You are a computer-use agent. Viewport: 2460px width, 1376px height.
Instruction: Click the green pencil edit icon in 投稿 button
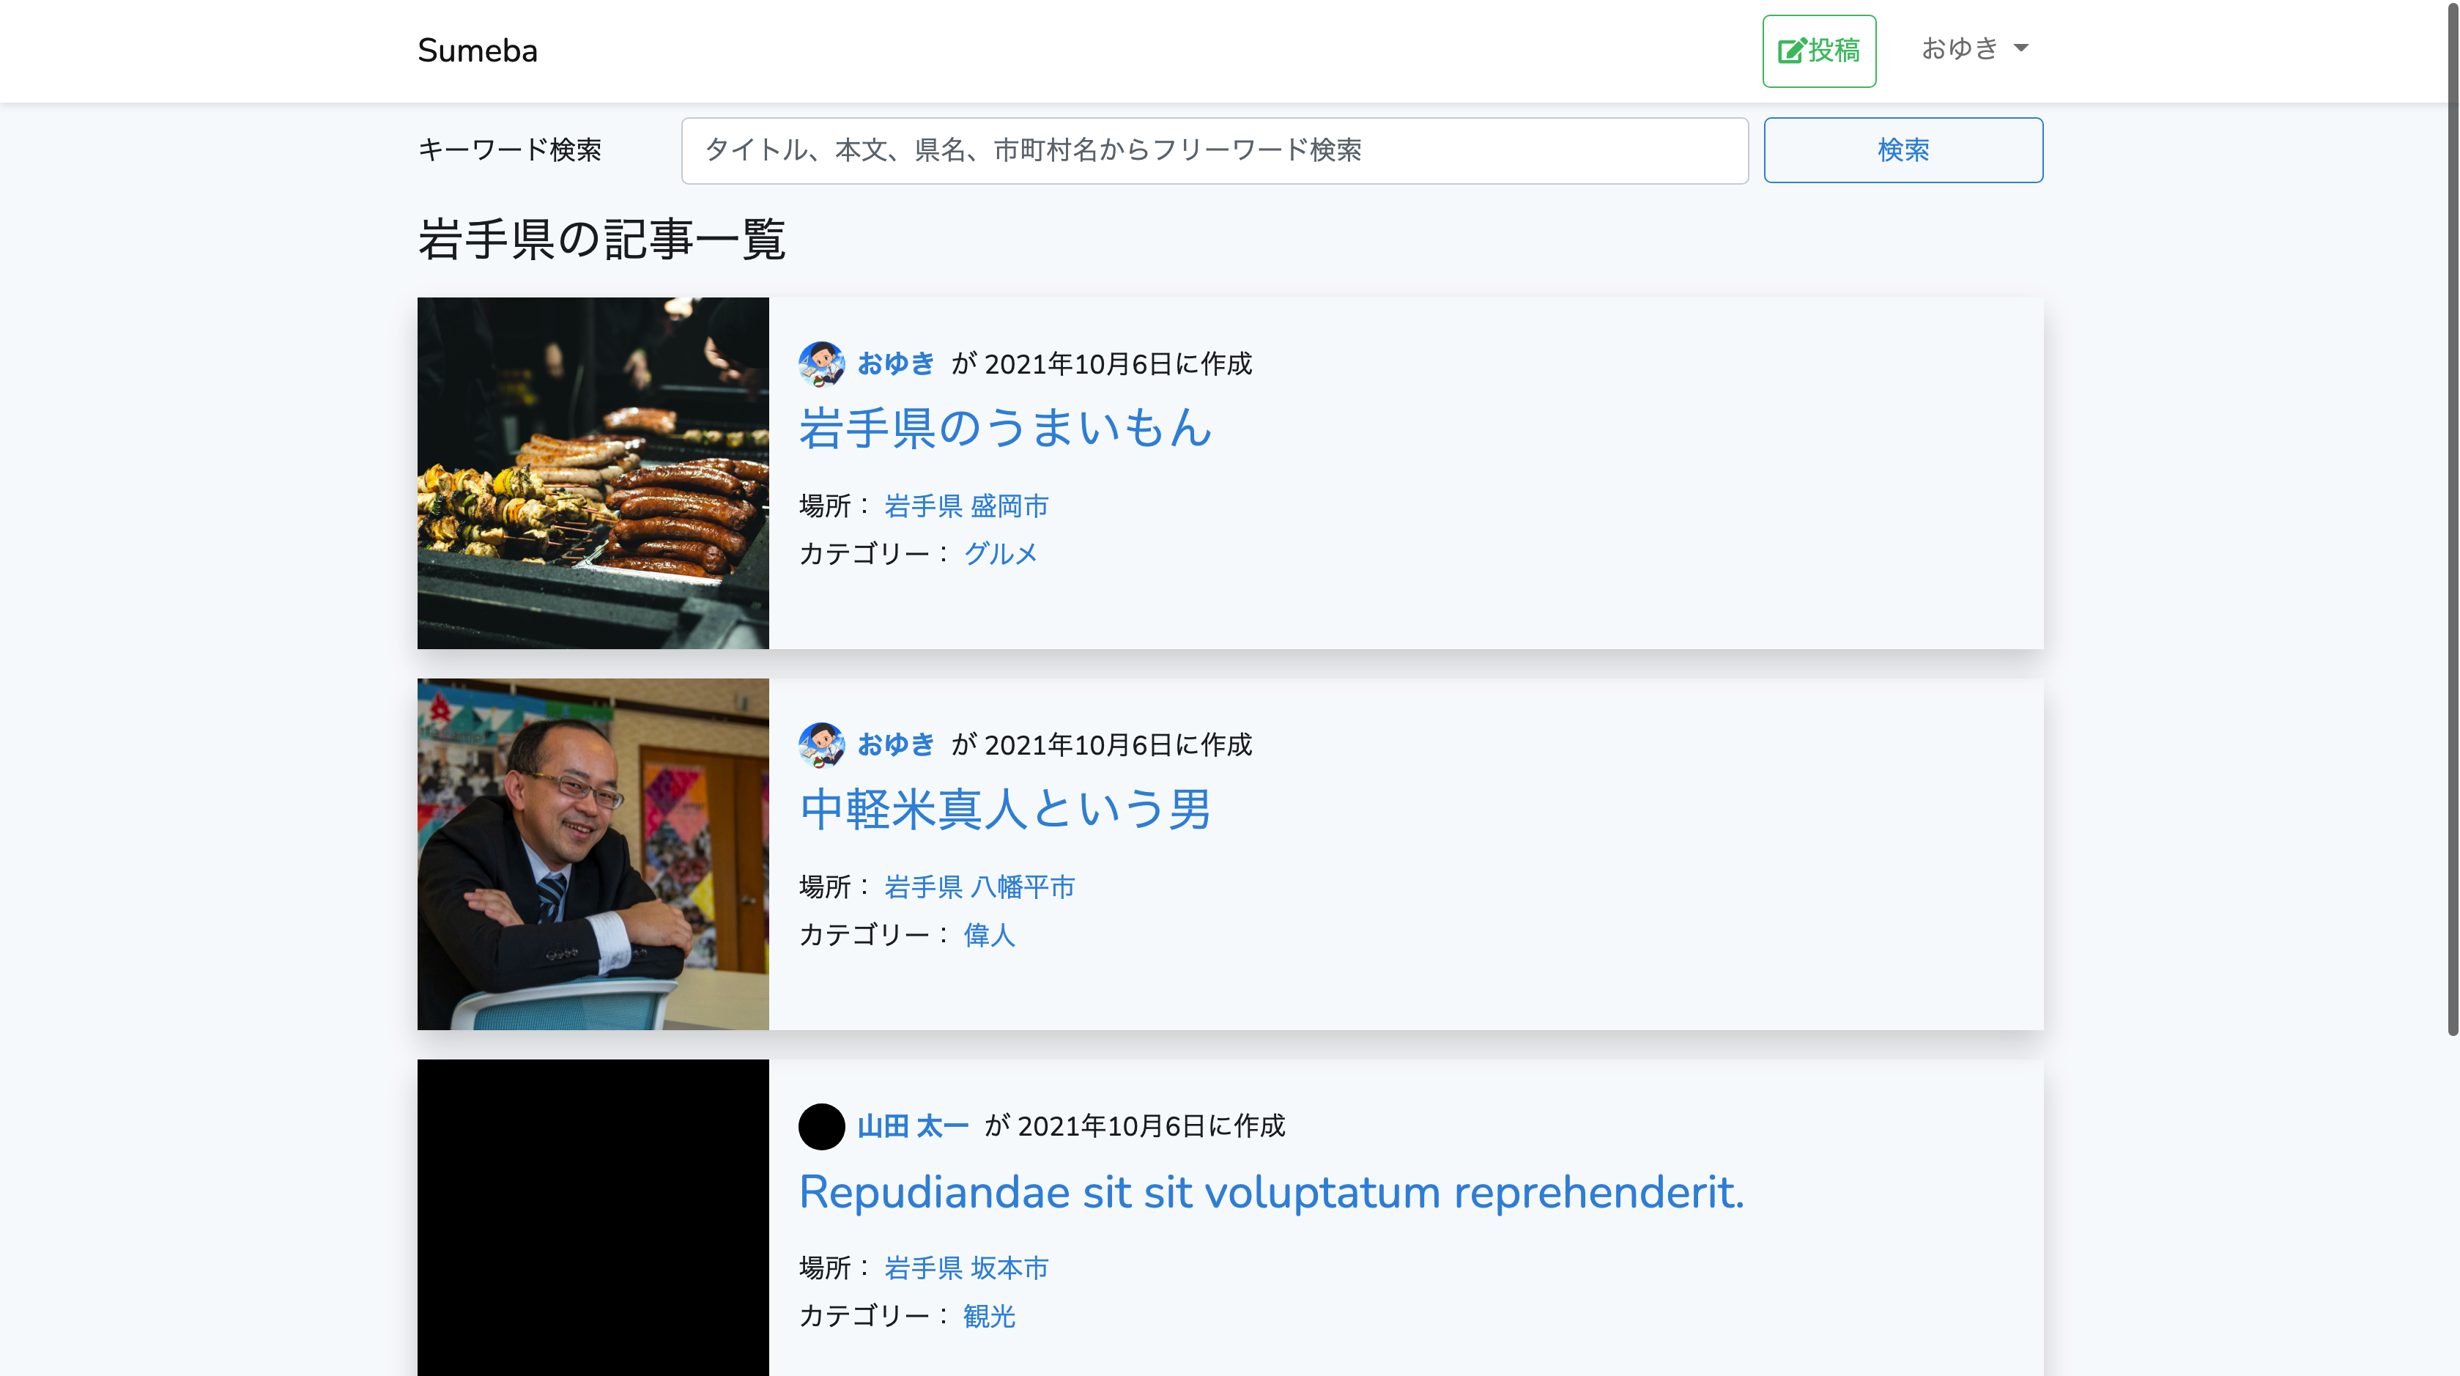[x=1790, y=51]
